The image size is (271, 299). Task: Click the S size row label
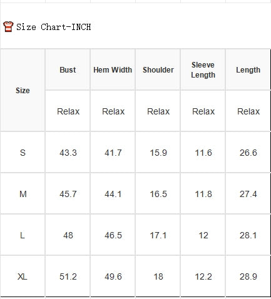23,153
